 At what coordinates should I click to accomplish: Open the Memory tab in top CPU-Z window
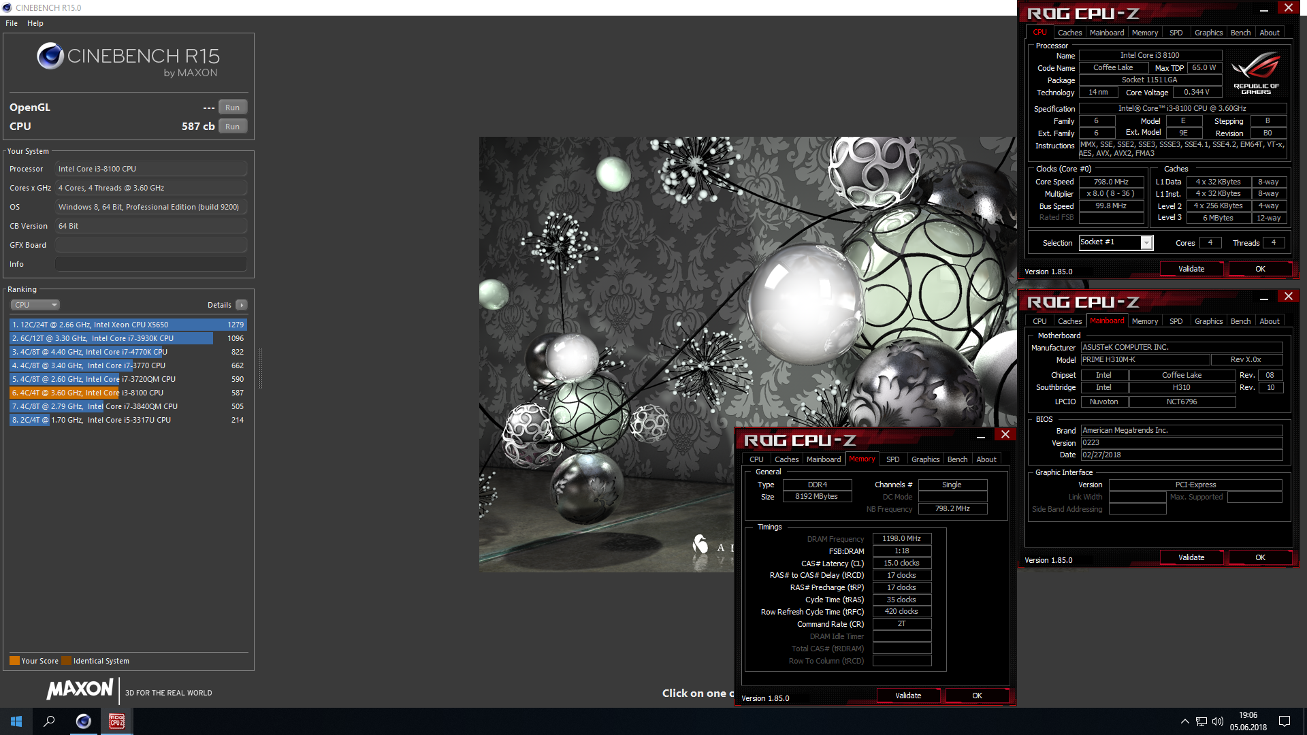[1145, 33]
